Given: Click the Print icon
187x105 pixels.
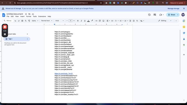Looking at the screenshot, I should (x=22, y=21).
